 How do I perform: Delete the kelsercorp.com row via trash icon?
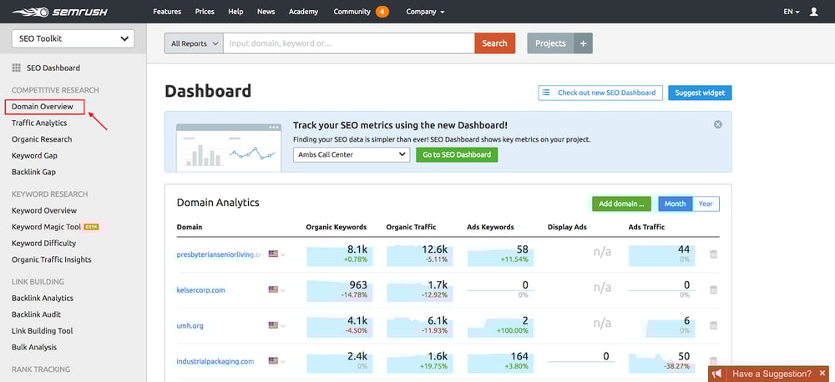click(714, 290)
